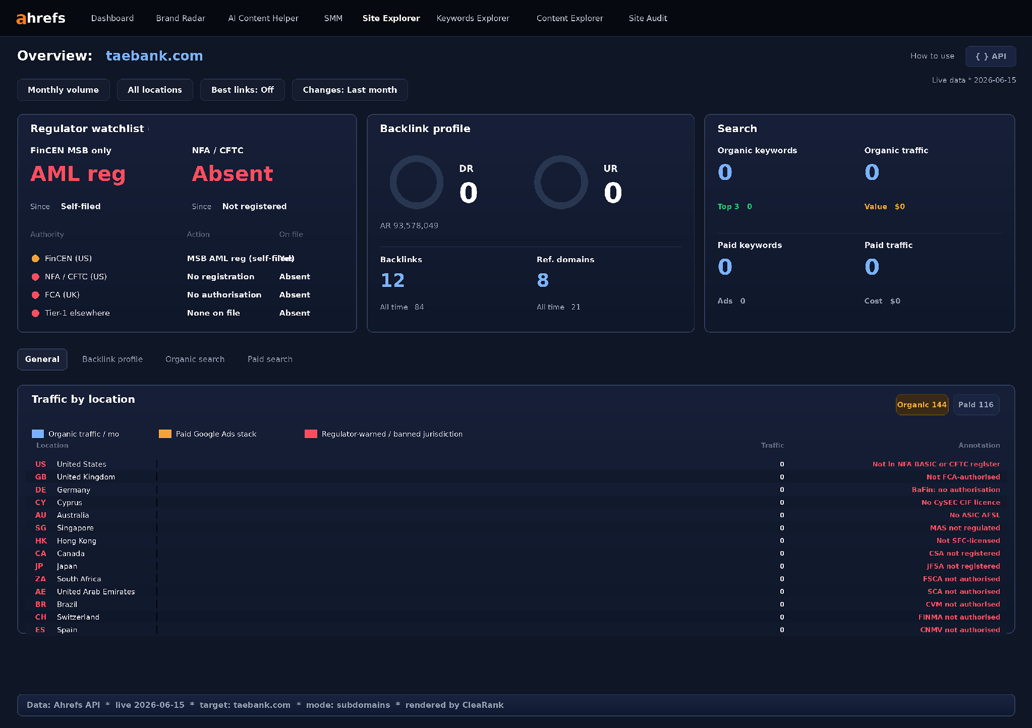
Task: Switch to Organic 144 traffic view
Action: [x=922, y=405]
